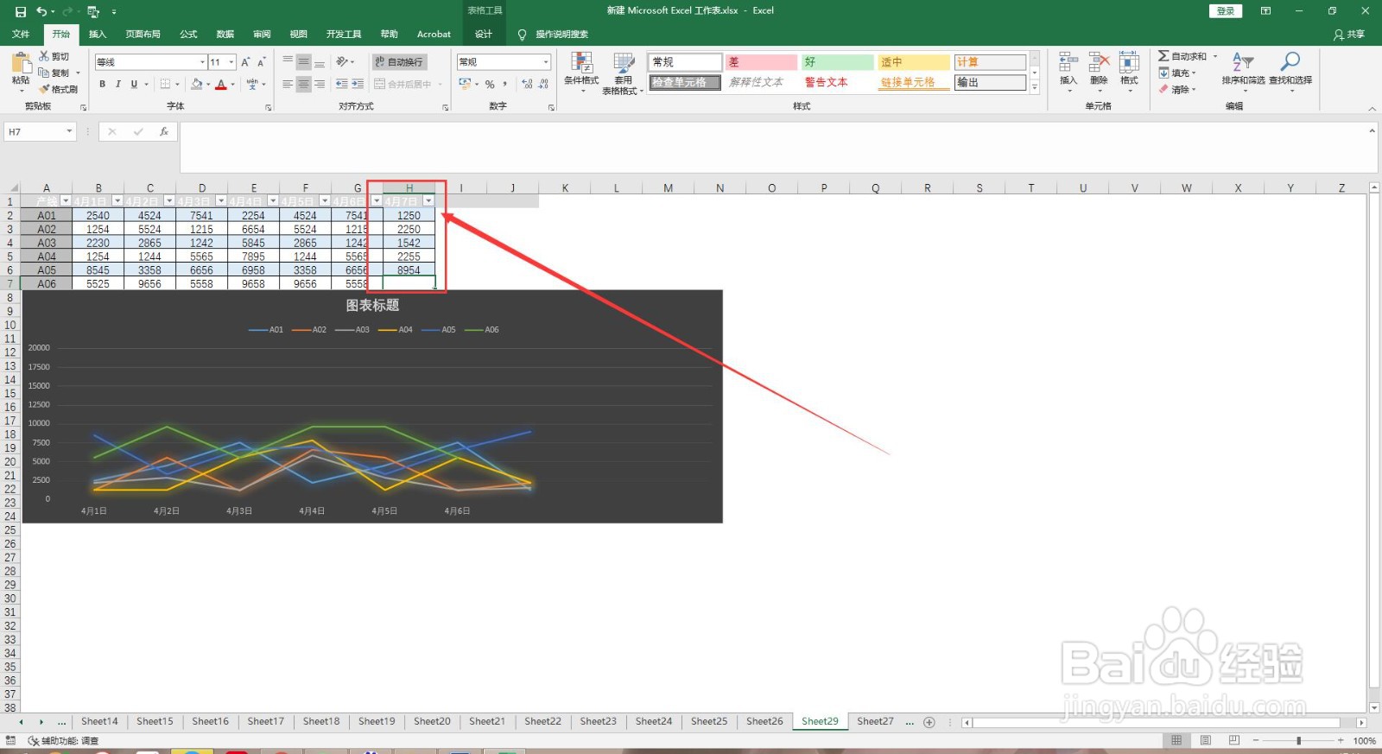Click the 登录 (Sign in) button
Viewport: 1382px width, 754px height.
coord(1225,11)
